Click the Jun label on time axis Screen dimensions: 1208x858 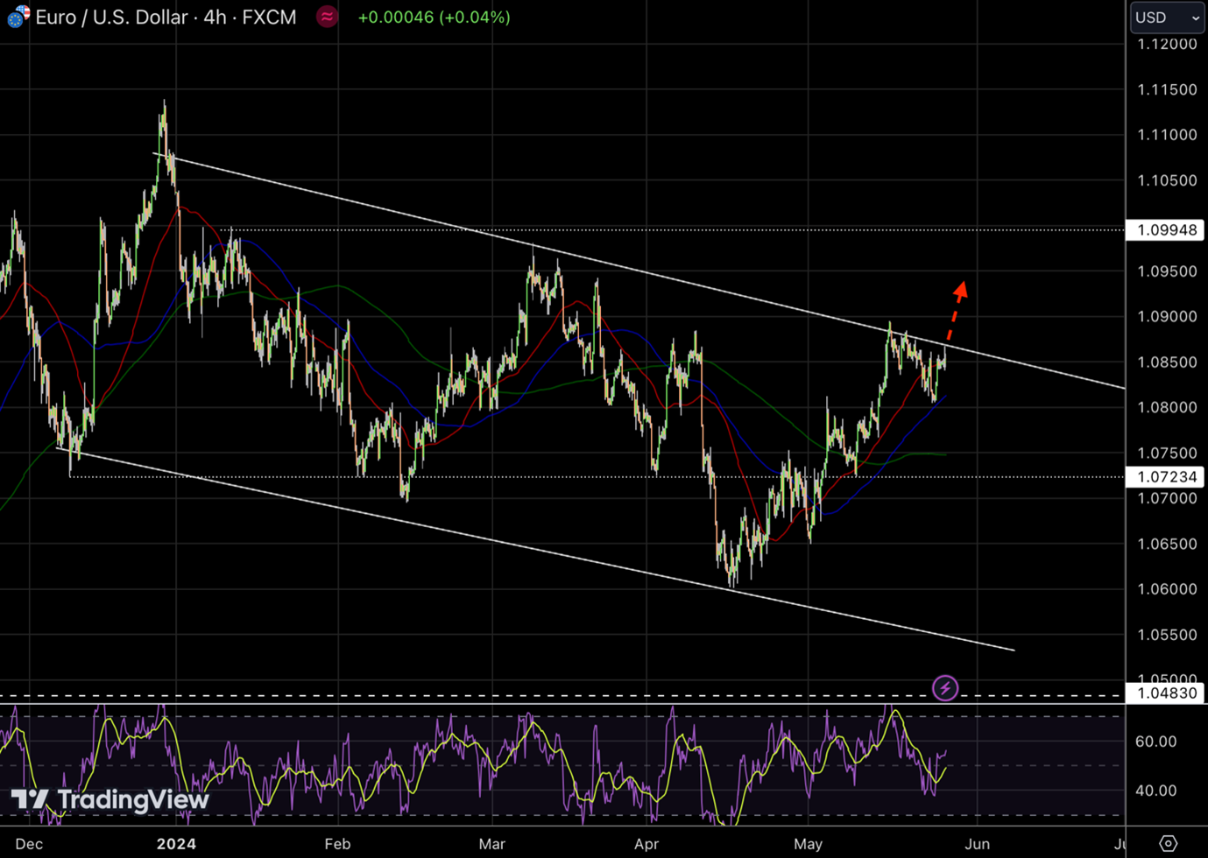tap(978, 844)
